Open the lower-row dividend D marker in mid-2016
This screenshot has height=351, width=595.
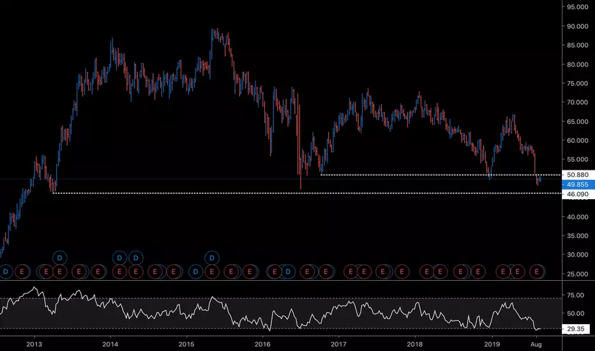(288, 272)
